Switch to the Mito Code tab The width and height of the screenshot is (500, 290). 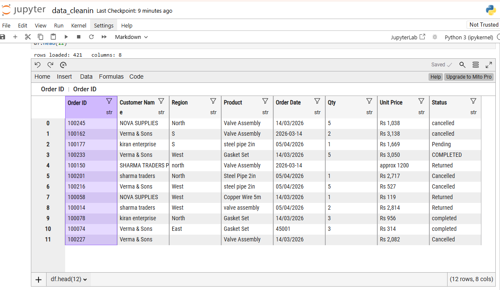coord(136,77)
